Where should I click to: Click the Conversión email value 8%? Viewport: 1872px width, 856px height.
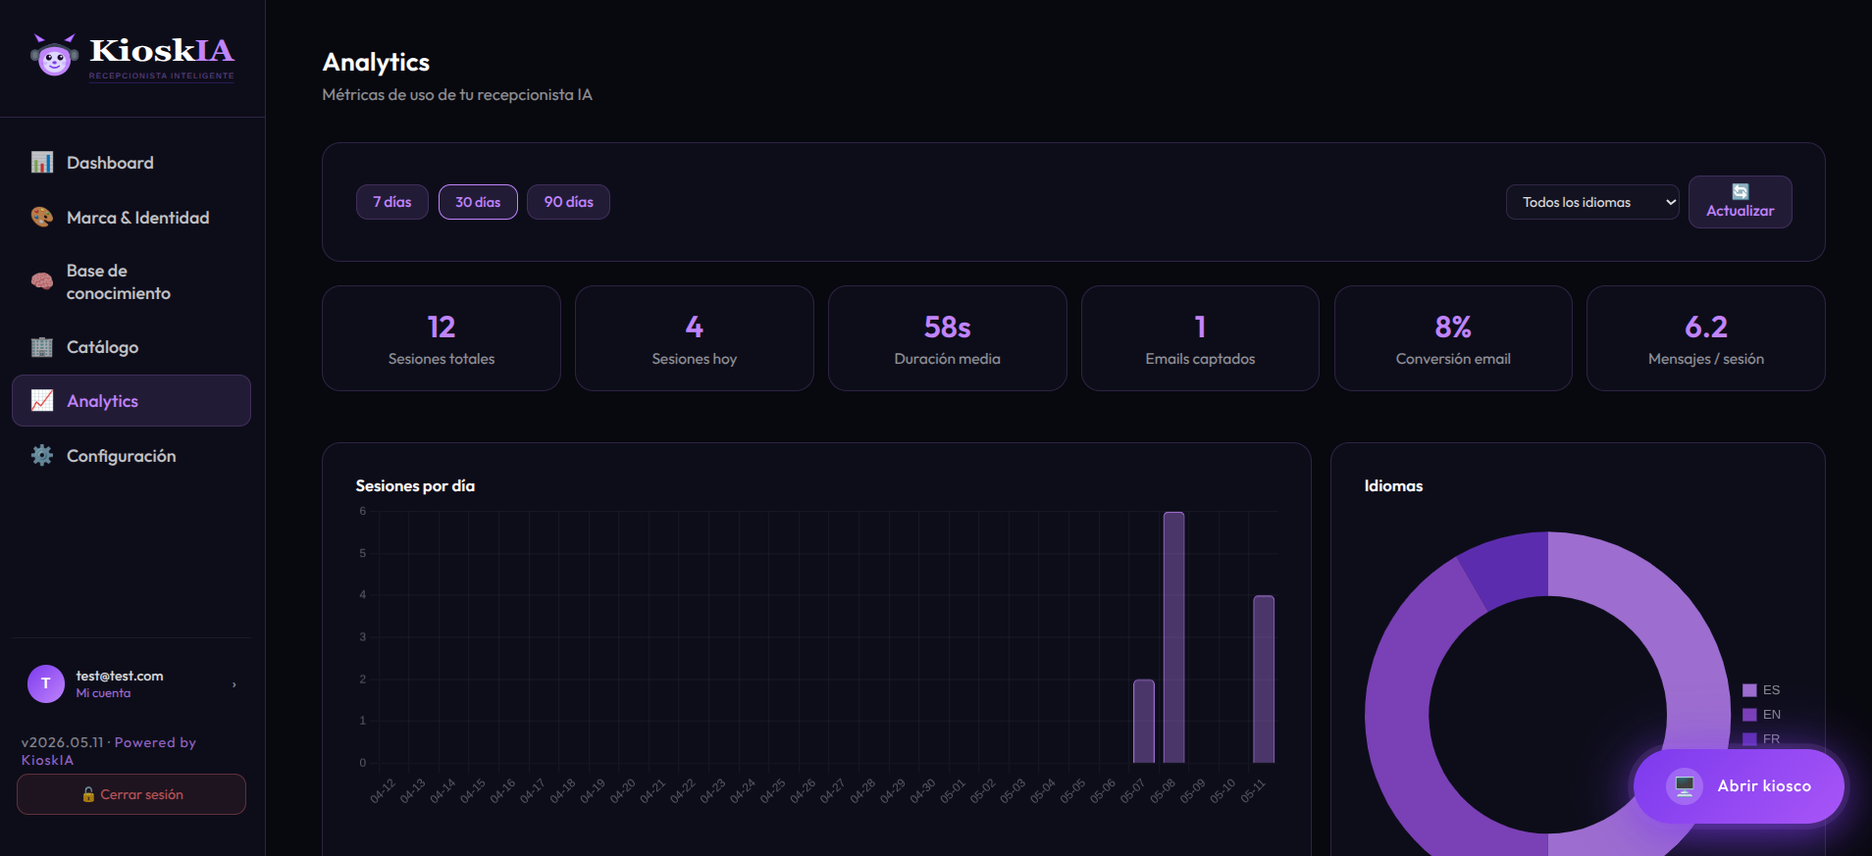(x=1453, y=327)
